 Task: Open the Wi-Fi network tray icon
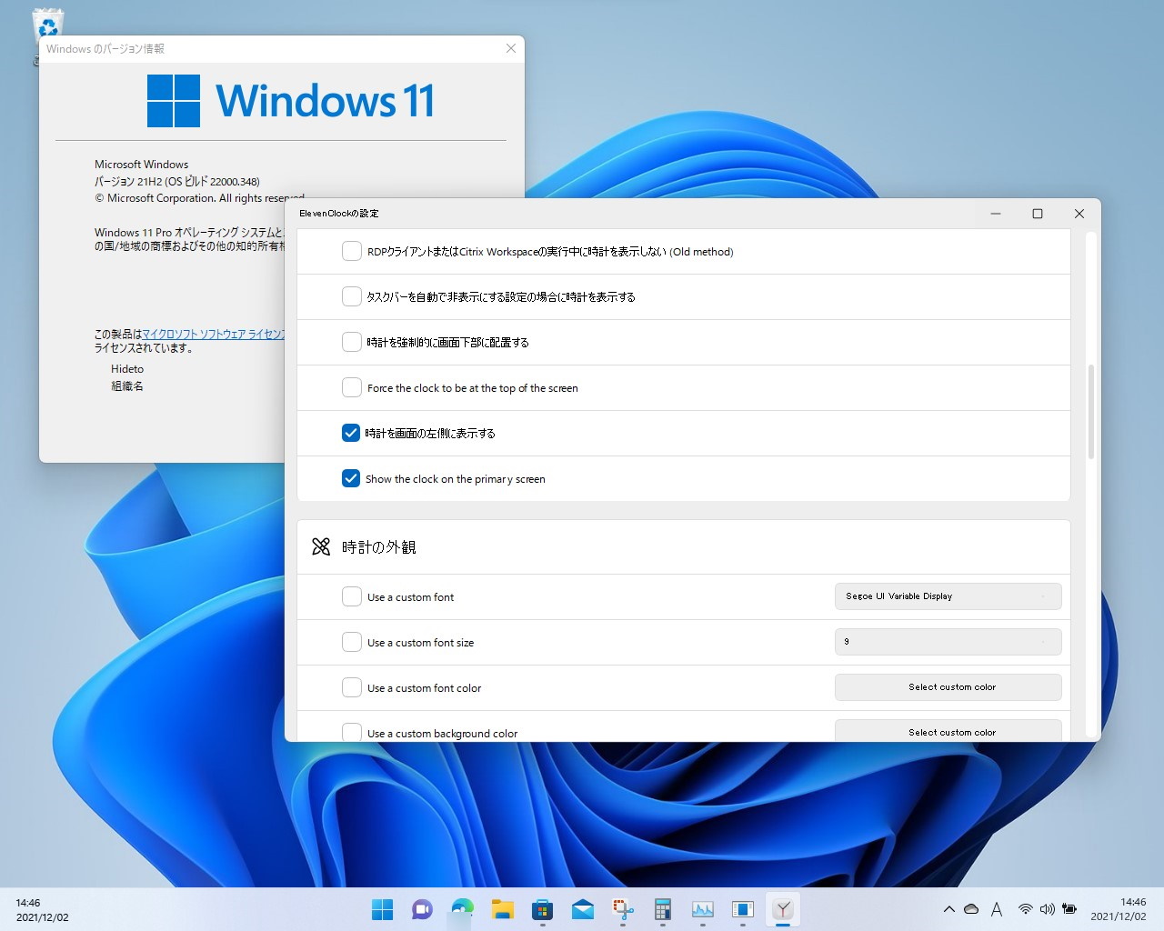[x=1025, y=909]
